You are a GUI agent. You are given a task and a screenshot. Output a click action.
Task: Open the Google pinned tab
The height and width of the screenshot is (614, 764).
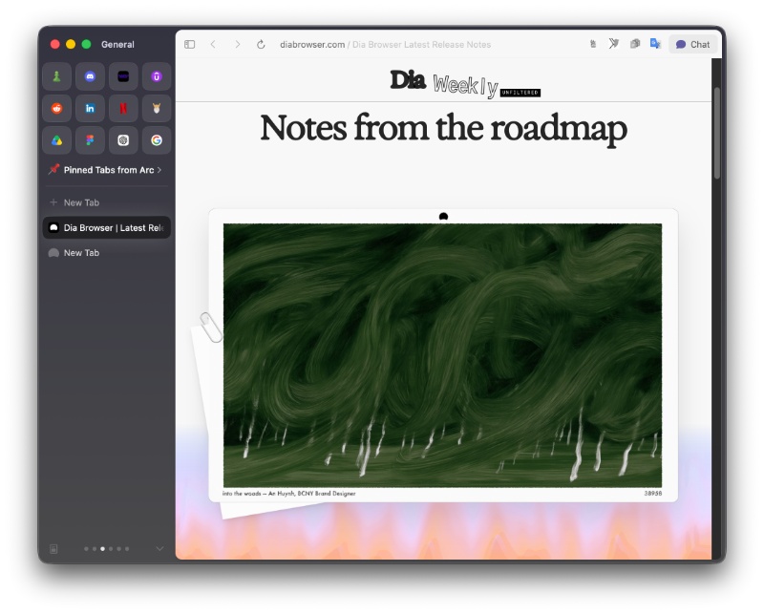tap(157, 140)
